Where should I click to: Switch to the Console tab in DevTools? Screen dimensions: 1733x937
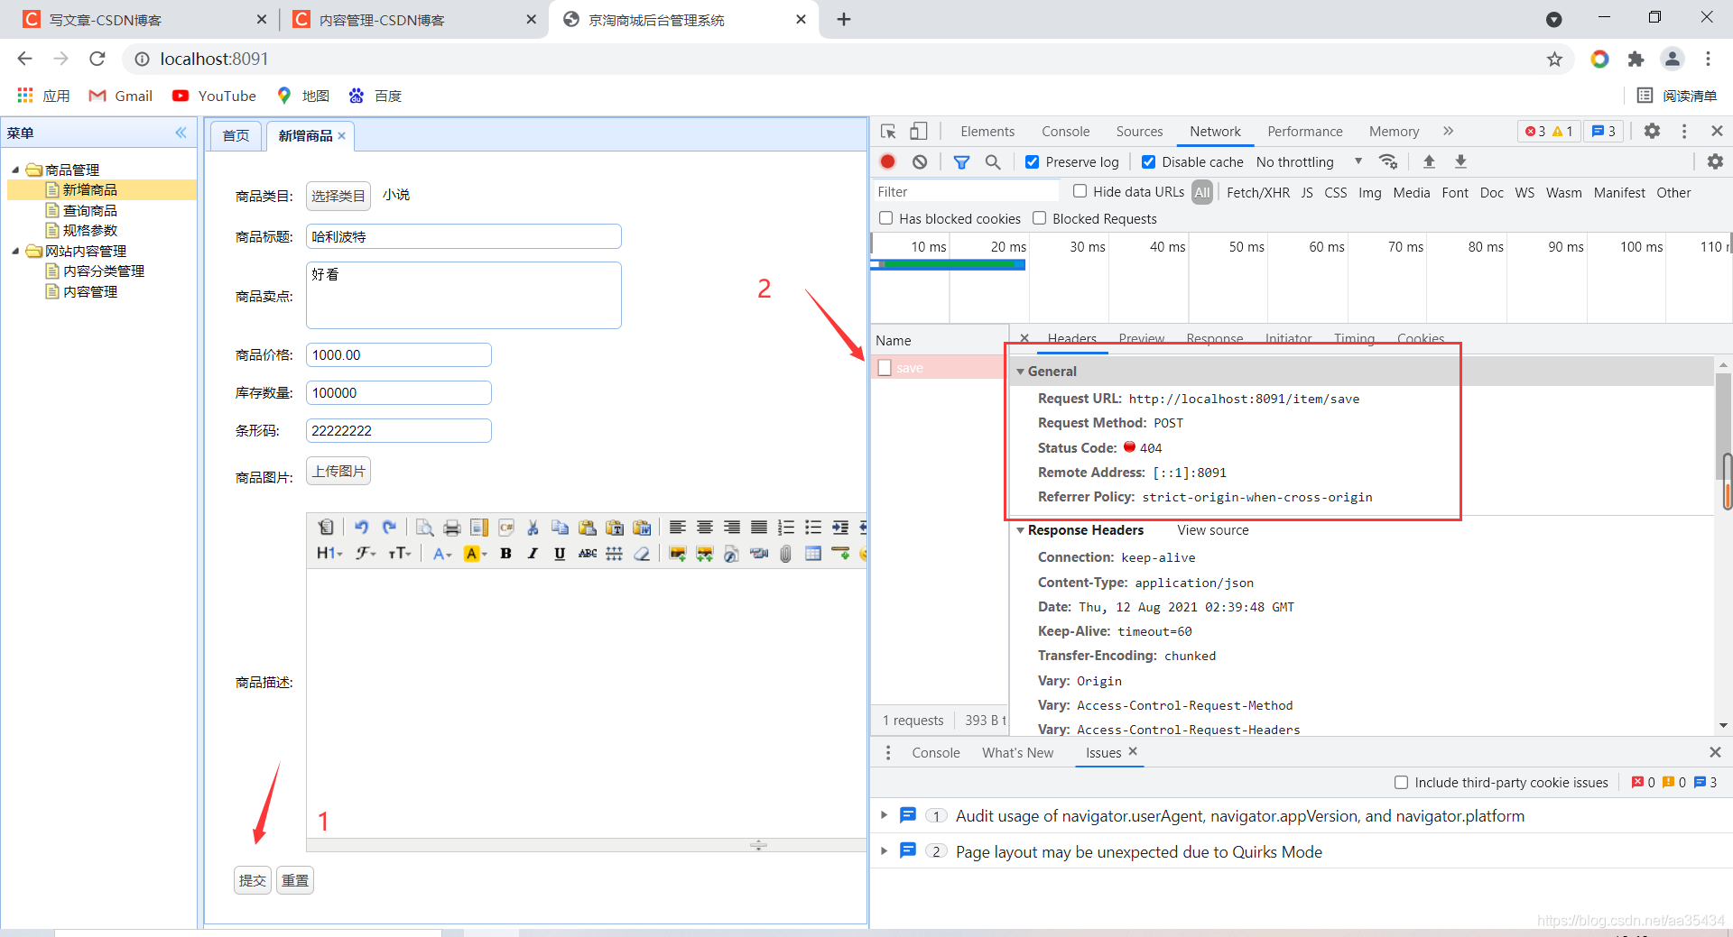[1066, 132]
